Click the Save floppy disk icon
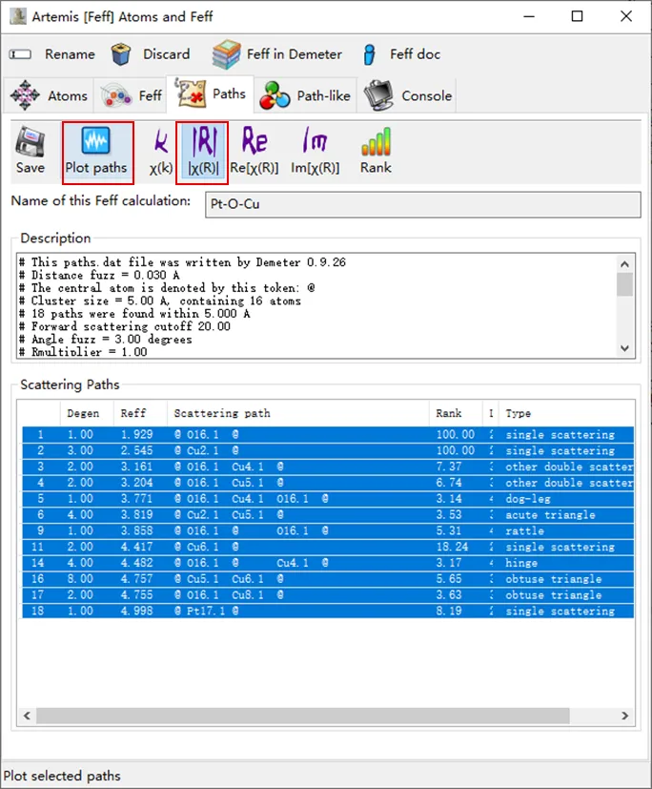This screenshot has height=789, width=652. [x=31, y=142]
